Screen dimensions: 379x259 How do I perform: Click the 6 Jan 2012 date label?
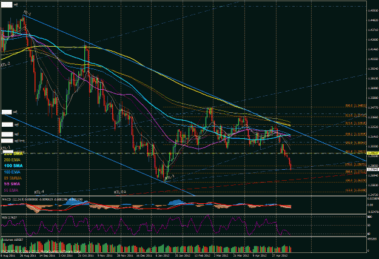click(163, 255)
